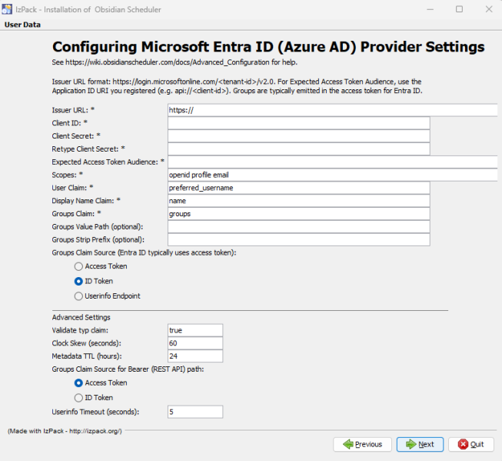Click the Userinfo Timeout (seconds) label
Image resolution: width=502 pixels, height=461 pixels.
(95, 412)
